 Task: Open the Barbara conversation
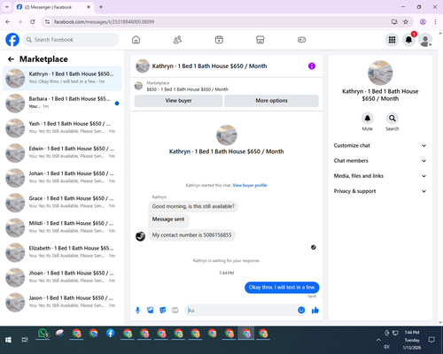pyautogui.click(x=62, y=104)
